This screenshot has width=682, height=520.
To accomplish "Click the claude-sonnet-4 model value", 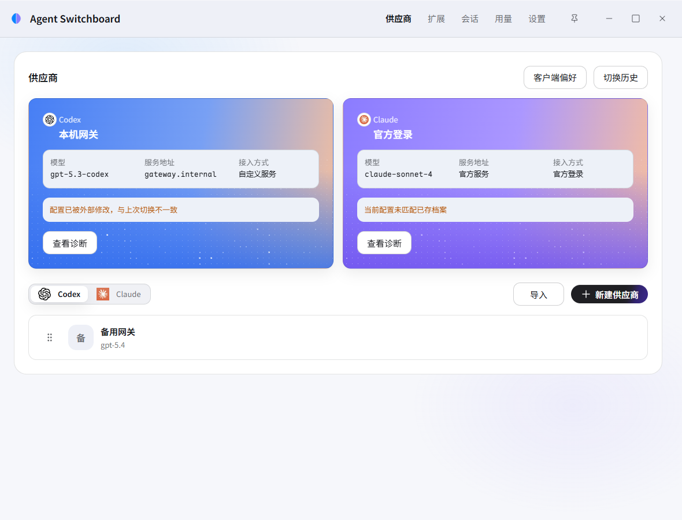I will 398,174.
